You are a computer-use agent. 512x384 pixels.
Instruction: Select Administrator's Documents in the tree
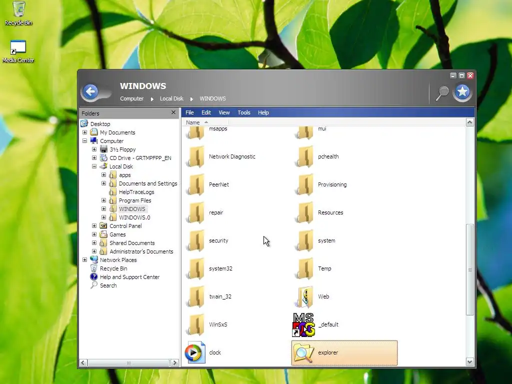coord(141,251)
